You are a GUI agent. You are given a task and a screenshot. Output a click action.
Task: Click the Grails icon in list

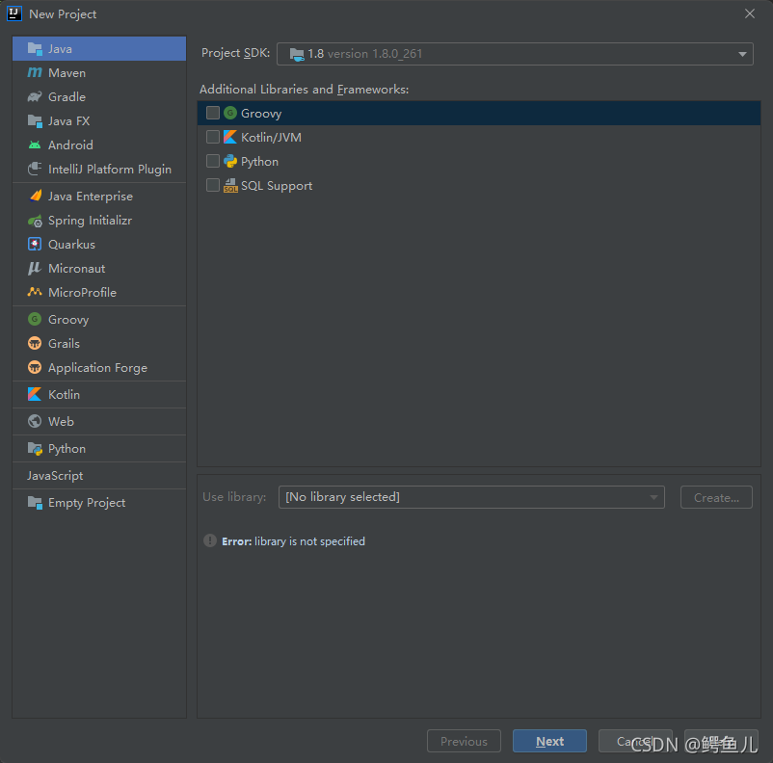click(x=35, y=344)
